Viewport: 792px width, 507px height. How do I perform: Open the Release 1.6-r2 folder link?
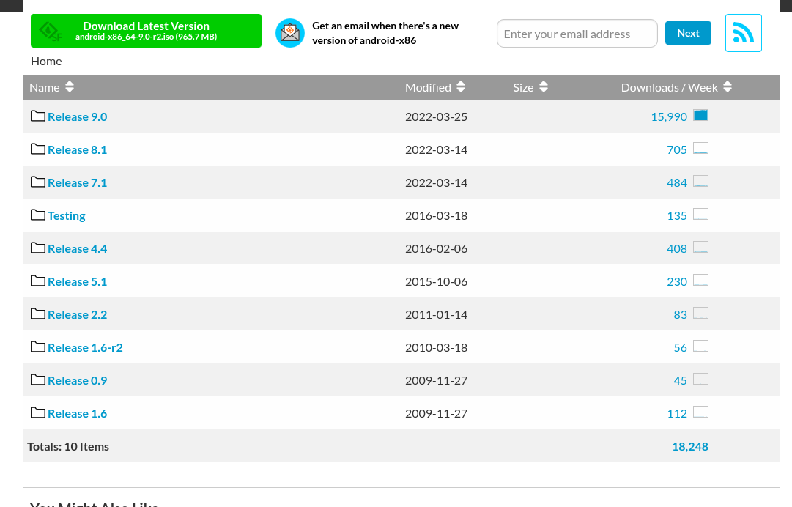[x=85, y=347]
